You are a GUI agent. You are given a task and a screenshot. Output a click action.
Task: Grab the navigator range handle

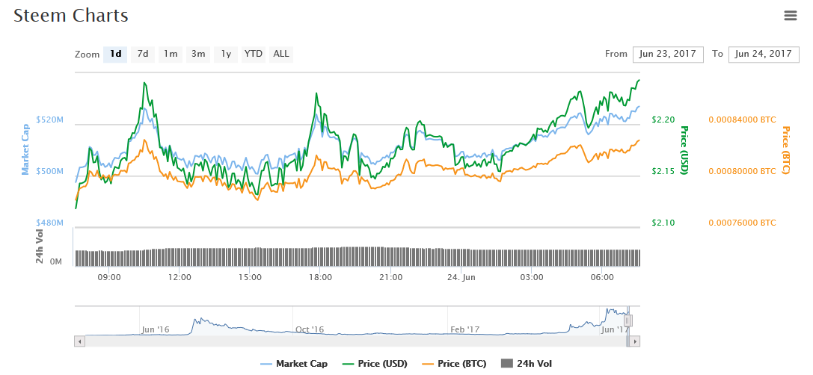(x=628, y=320)
